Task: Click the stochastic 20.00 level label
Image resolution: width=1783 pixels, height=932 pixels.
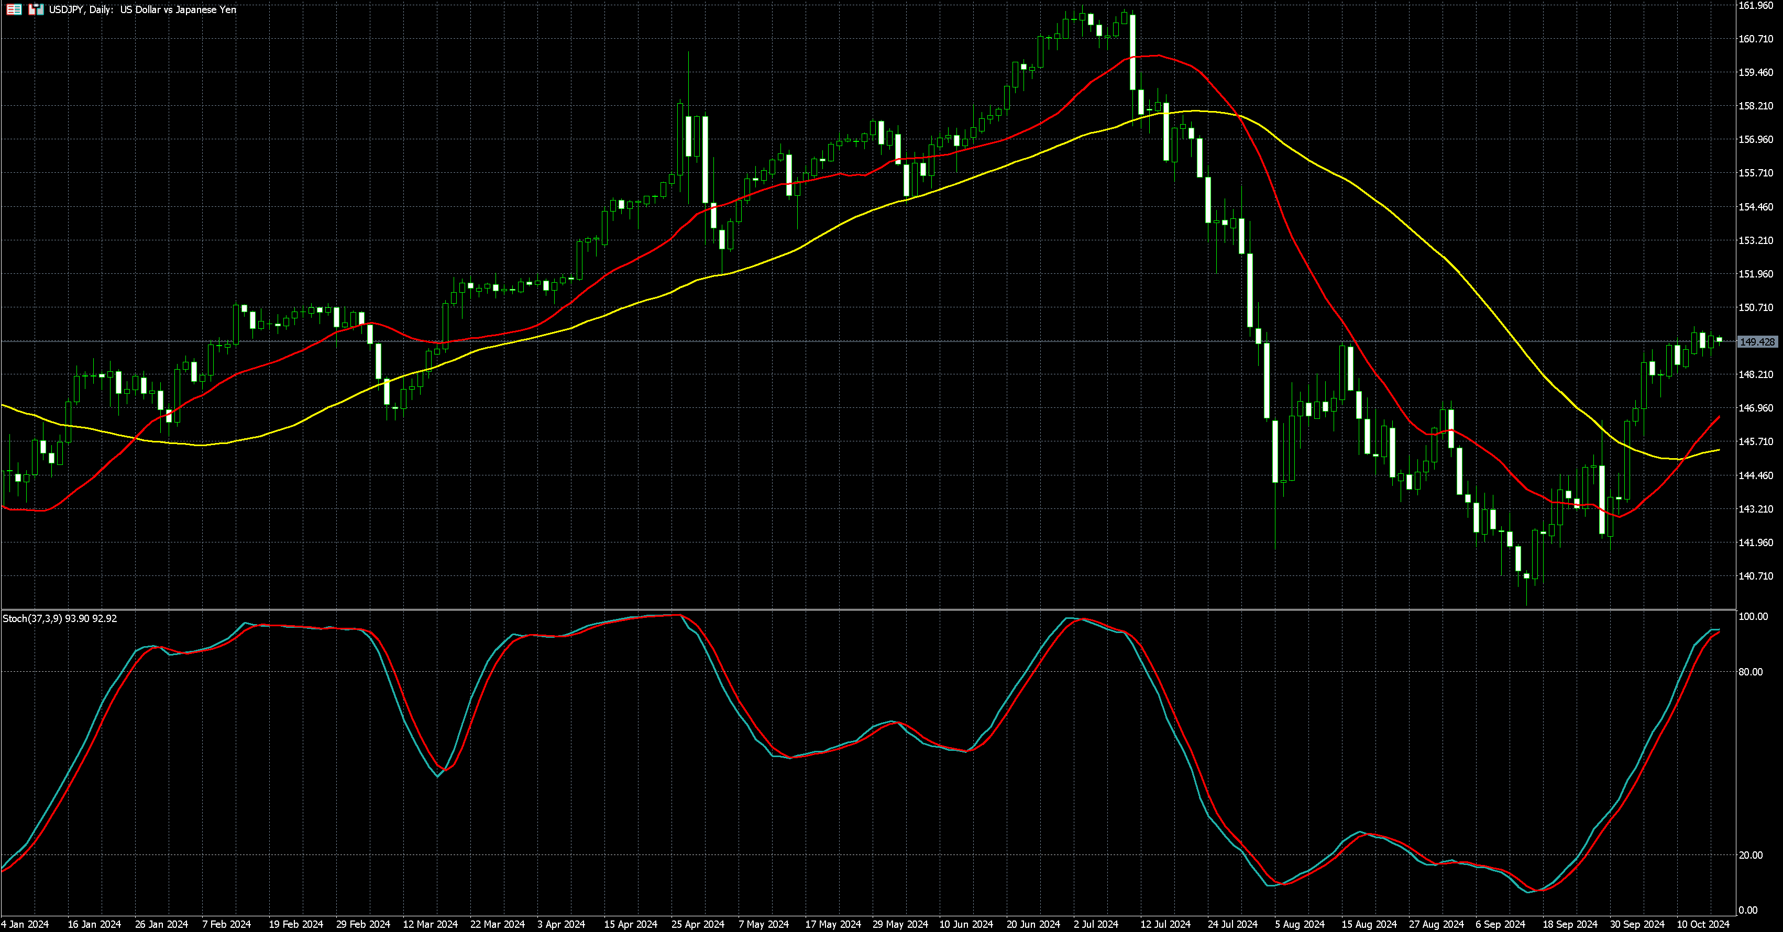Action: (1751, 855)
